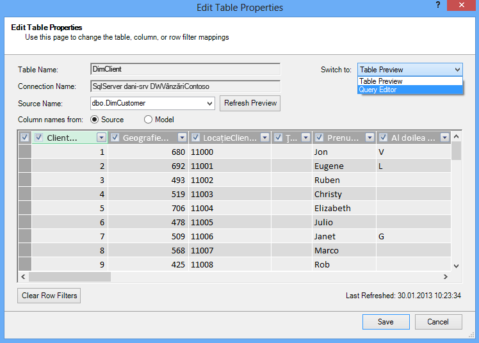Image resolution: width=479 pixels, height=343 pixels.
Task: Click the cell containing Christy
Action: tap(344, 194)
